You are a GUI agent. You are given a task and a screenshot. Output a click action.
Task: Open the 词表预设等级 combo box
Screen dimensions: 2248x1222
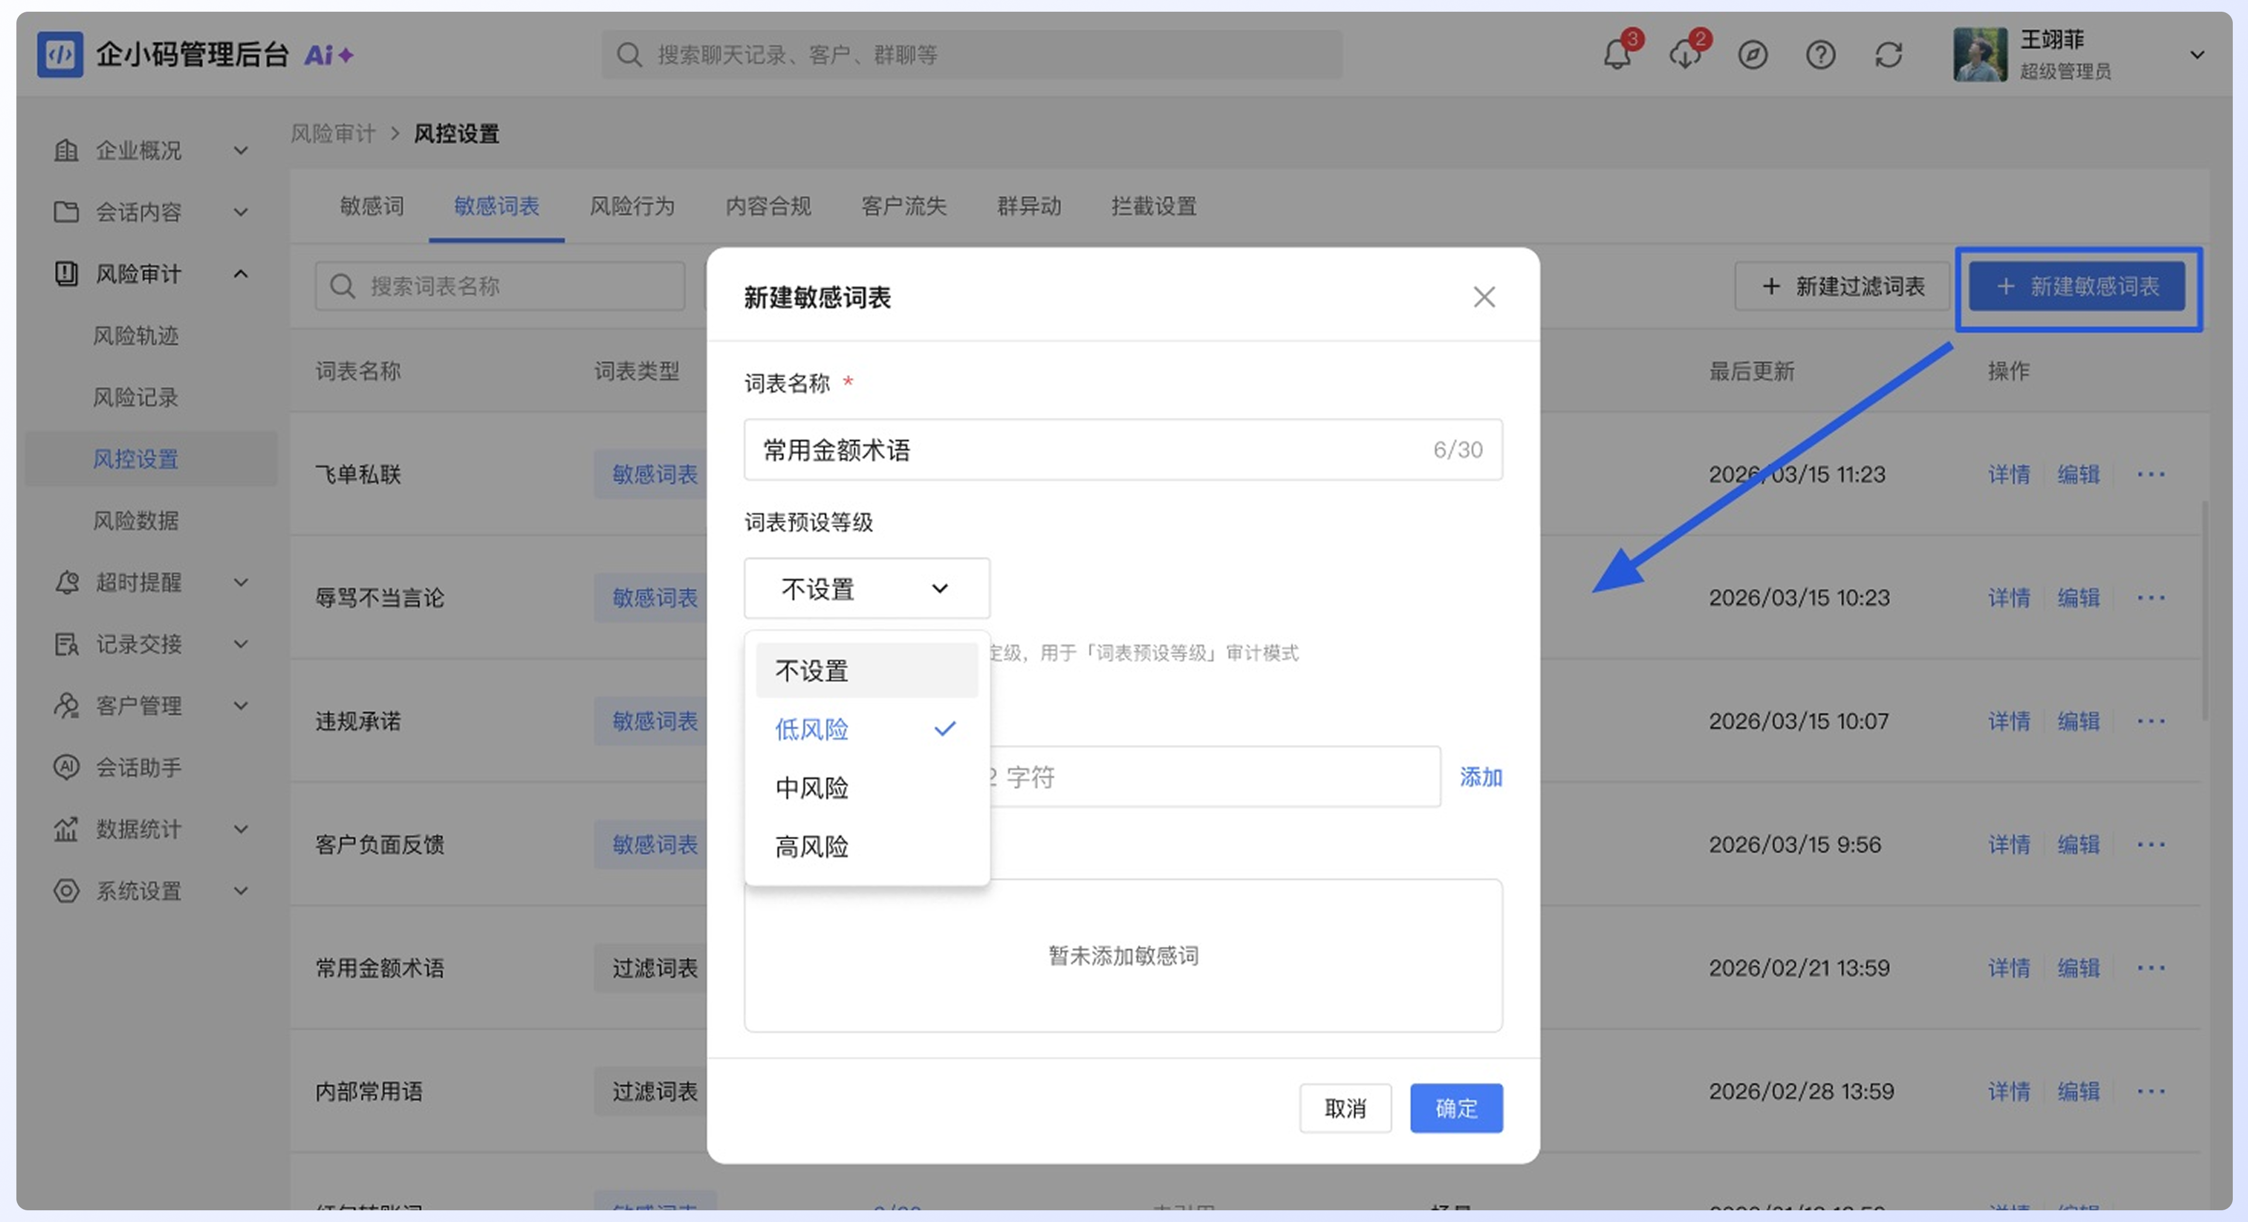coord(866,589)
